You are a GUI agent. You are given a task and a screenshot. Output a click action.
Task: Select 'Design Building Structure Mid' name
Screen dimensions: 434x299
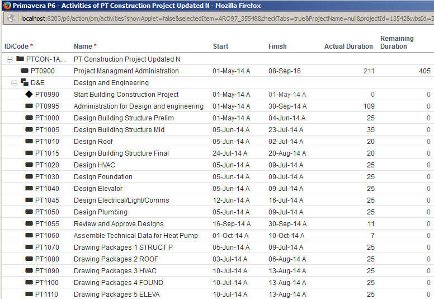tap(119, 130)
